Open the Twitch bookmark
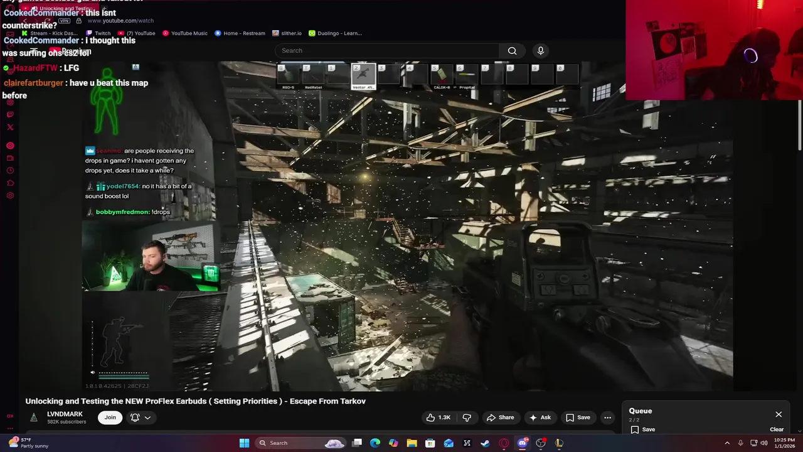The image size is (803, 452). [98, 33]
